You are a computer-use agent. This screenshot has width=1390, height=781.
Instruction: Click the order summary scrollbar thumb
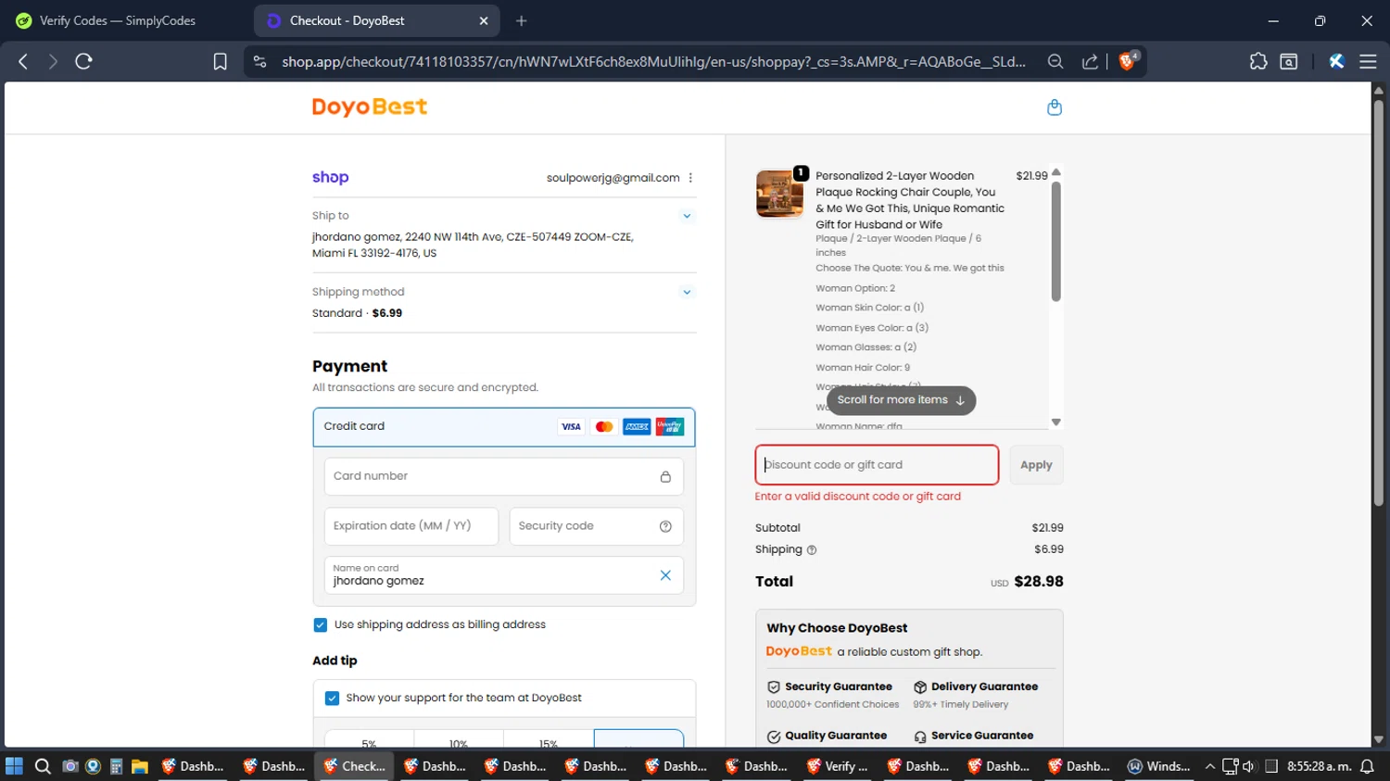1056,242
